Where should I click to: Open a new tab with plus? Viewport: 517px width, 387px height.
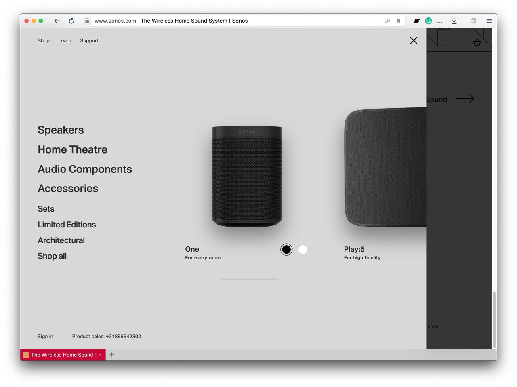(x=111, y=355)
